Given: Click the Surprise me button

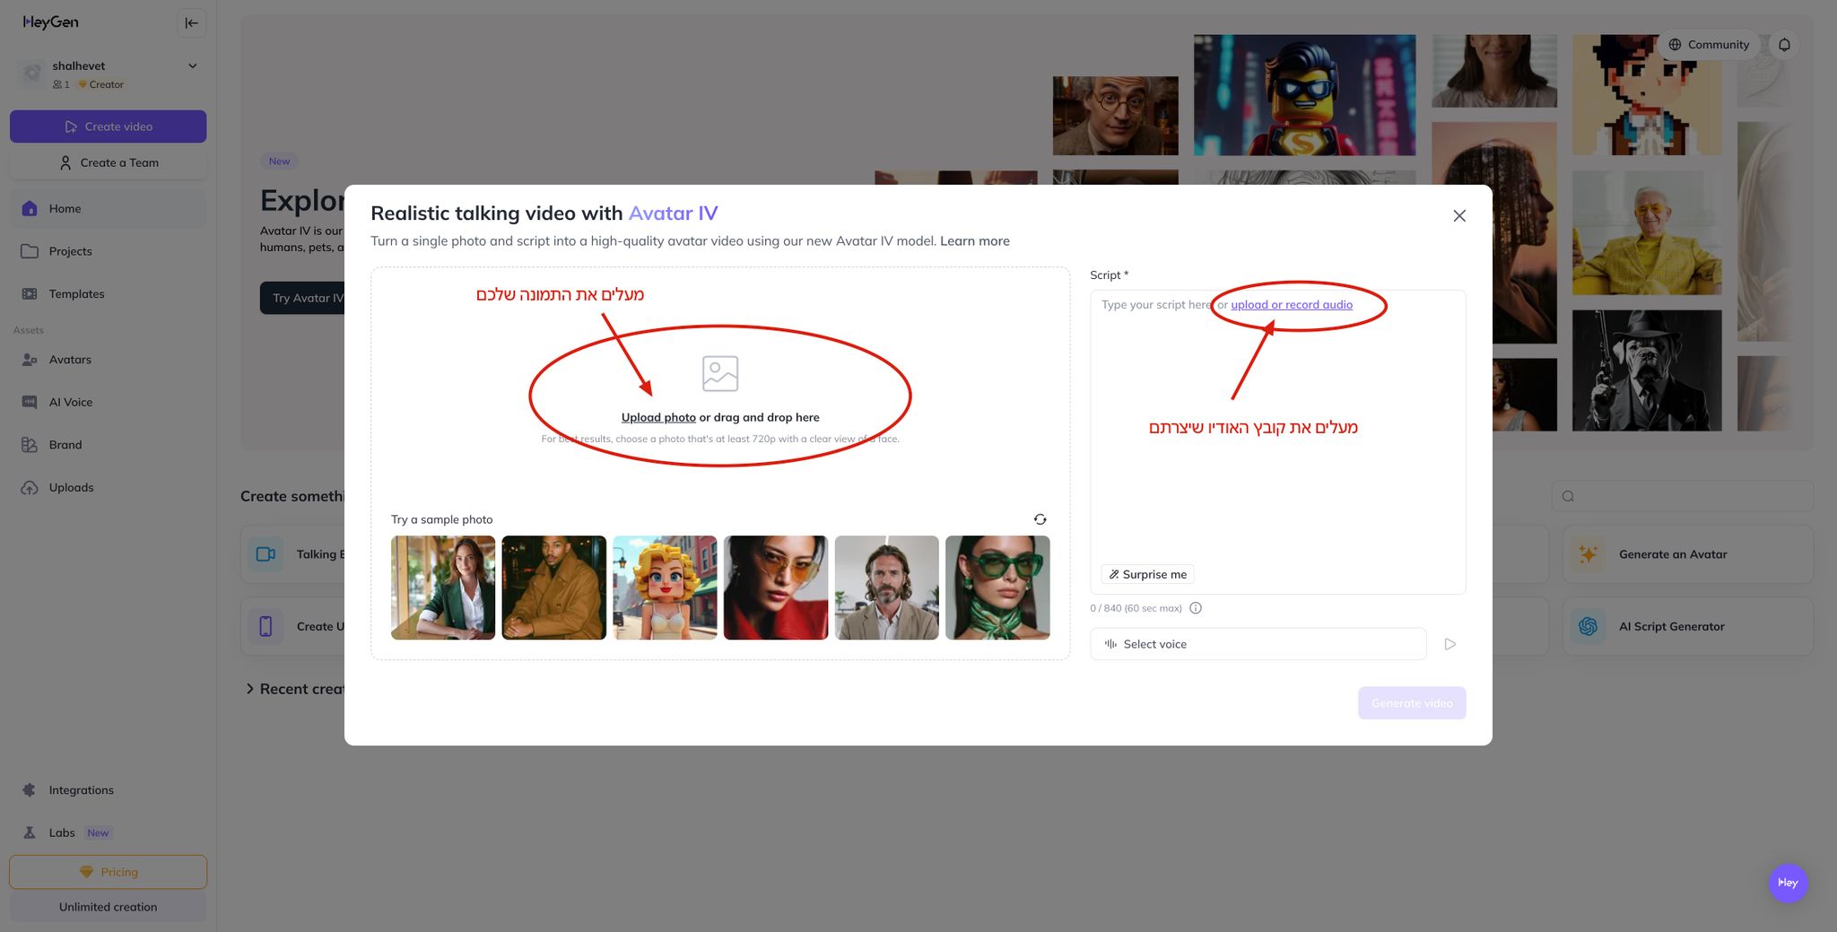Looking at the screenshot, I should pos(1147,574).
